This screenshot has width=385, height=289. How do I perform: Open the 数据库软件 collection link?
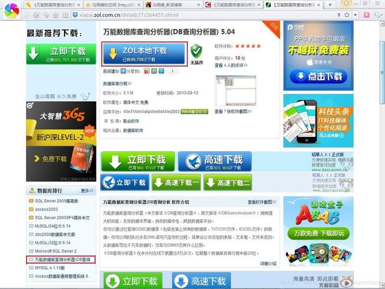(133, 131)
